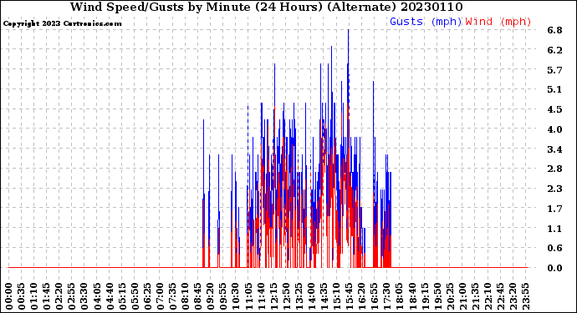Click the copyright 2023 Cartronics.com text

(63, 23)
